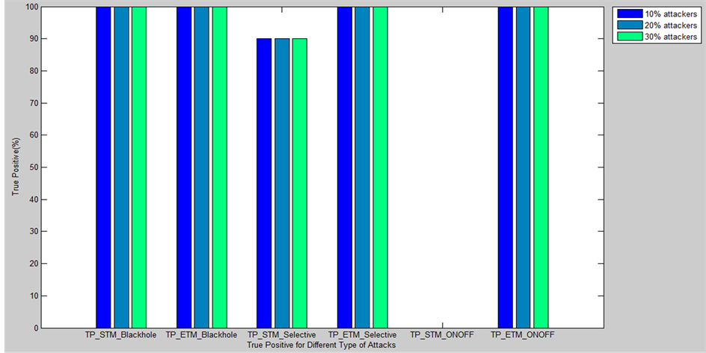The width and height of the screenshot is (706, 353).
Task: Click the green 30% attackers legend swatch
Action: (627, 35)
